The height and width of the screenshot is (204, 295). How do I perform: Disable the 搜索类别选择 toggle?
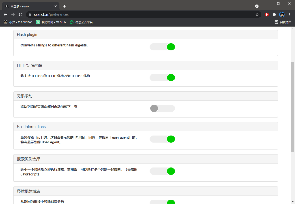[162, 171]
